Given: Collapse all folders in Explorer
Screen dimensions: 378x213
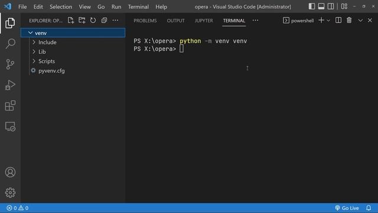Looking at the screenshot, I should pos(104,20).
